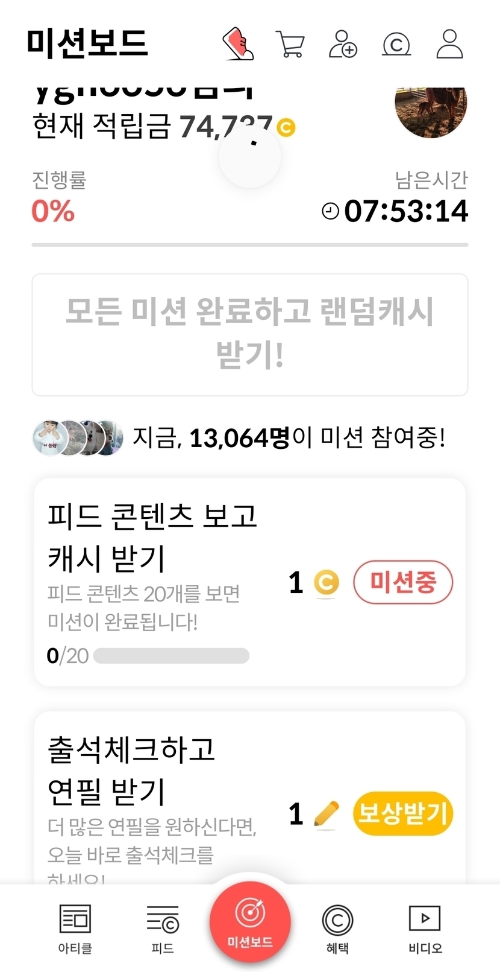Tap the pencil reward icon

point(327,813)
